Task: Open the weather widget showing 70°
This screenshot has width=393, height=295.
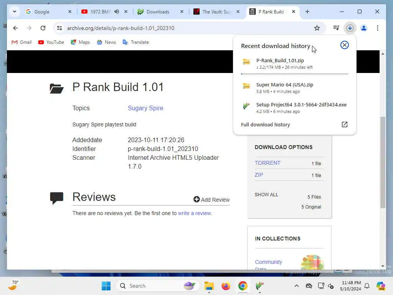Action: pos(13,285)
